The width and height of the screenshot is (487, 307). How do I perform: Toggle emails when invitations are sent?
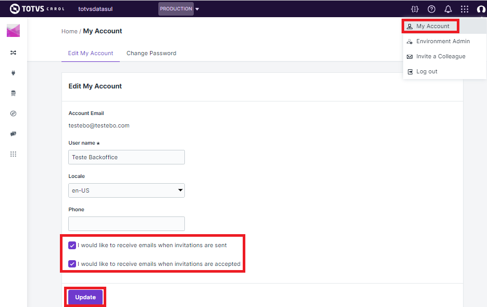(x=72, y=246)
